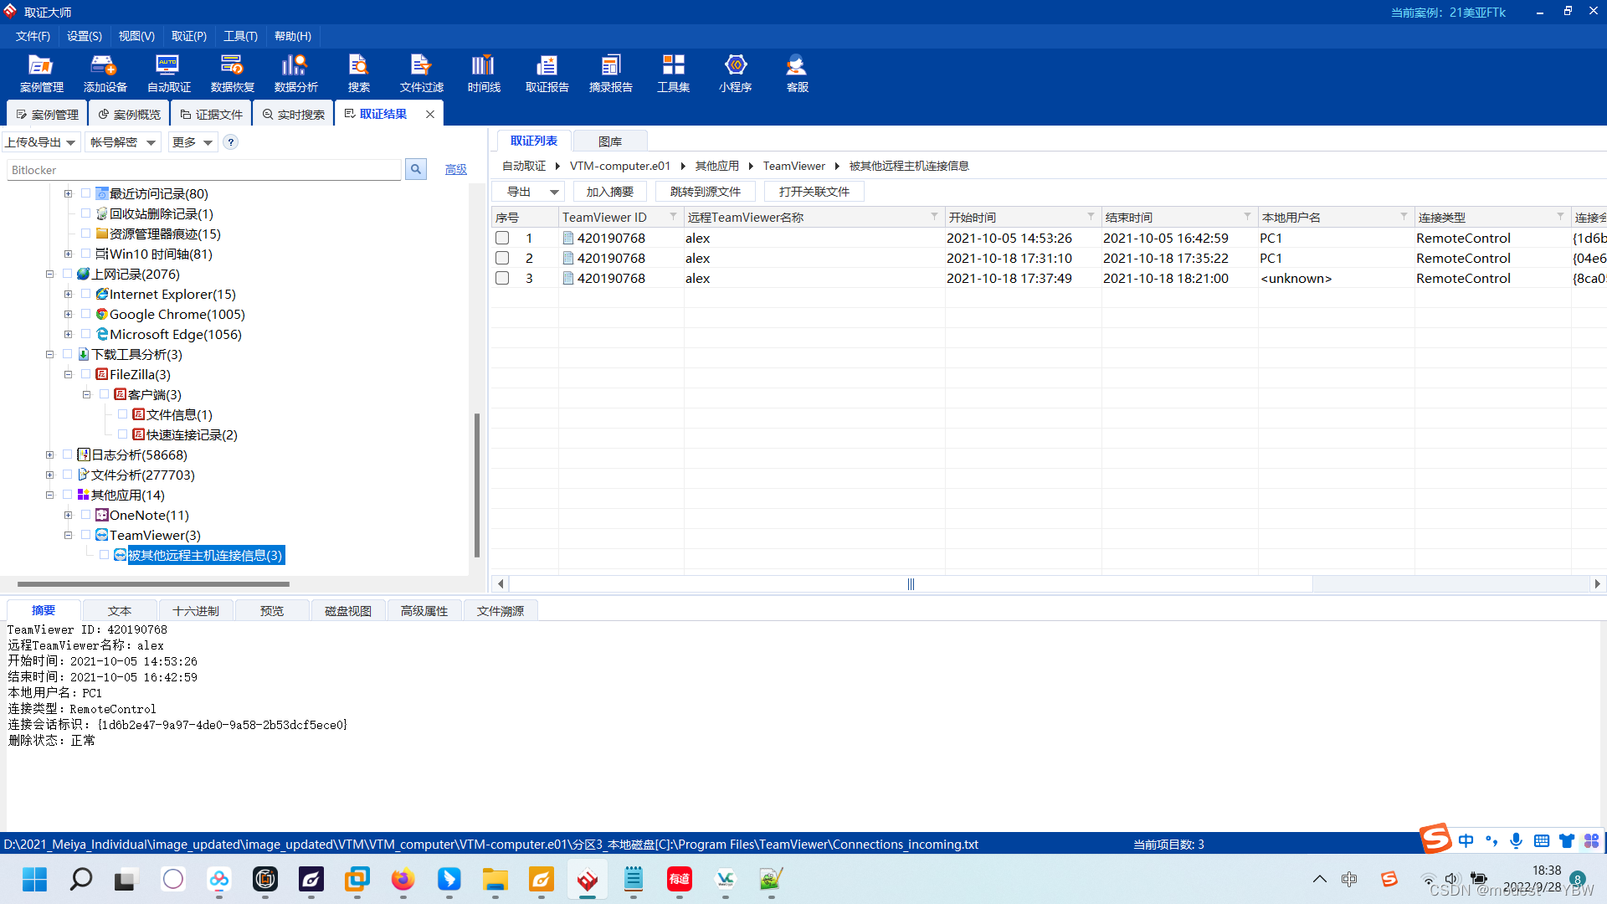The width and height of the screenshot is (1607, 904).
Task: Open the 取证(P) menu
Action: (188, 36)
